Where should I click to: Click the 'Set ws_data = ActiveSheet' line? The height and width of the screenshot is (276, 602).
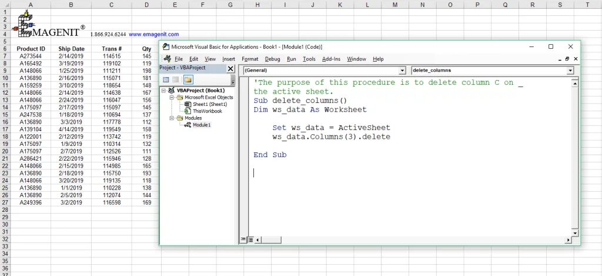coord(332,128)
